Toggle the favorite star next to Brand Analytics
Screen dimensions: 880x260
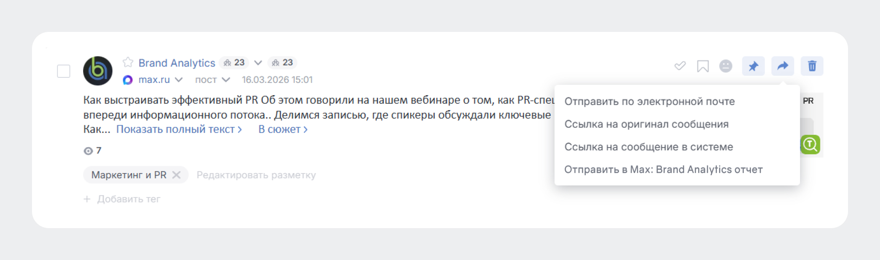(127, 62)
